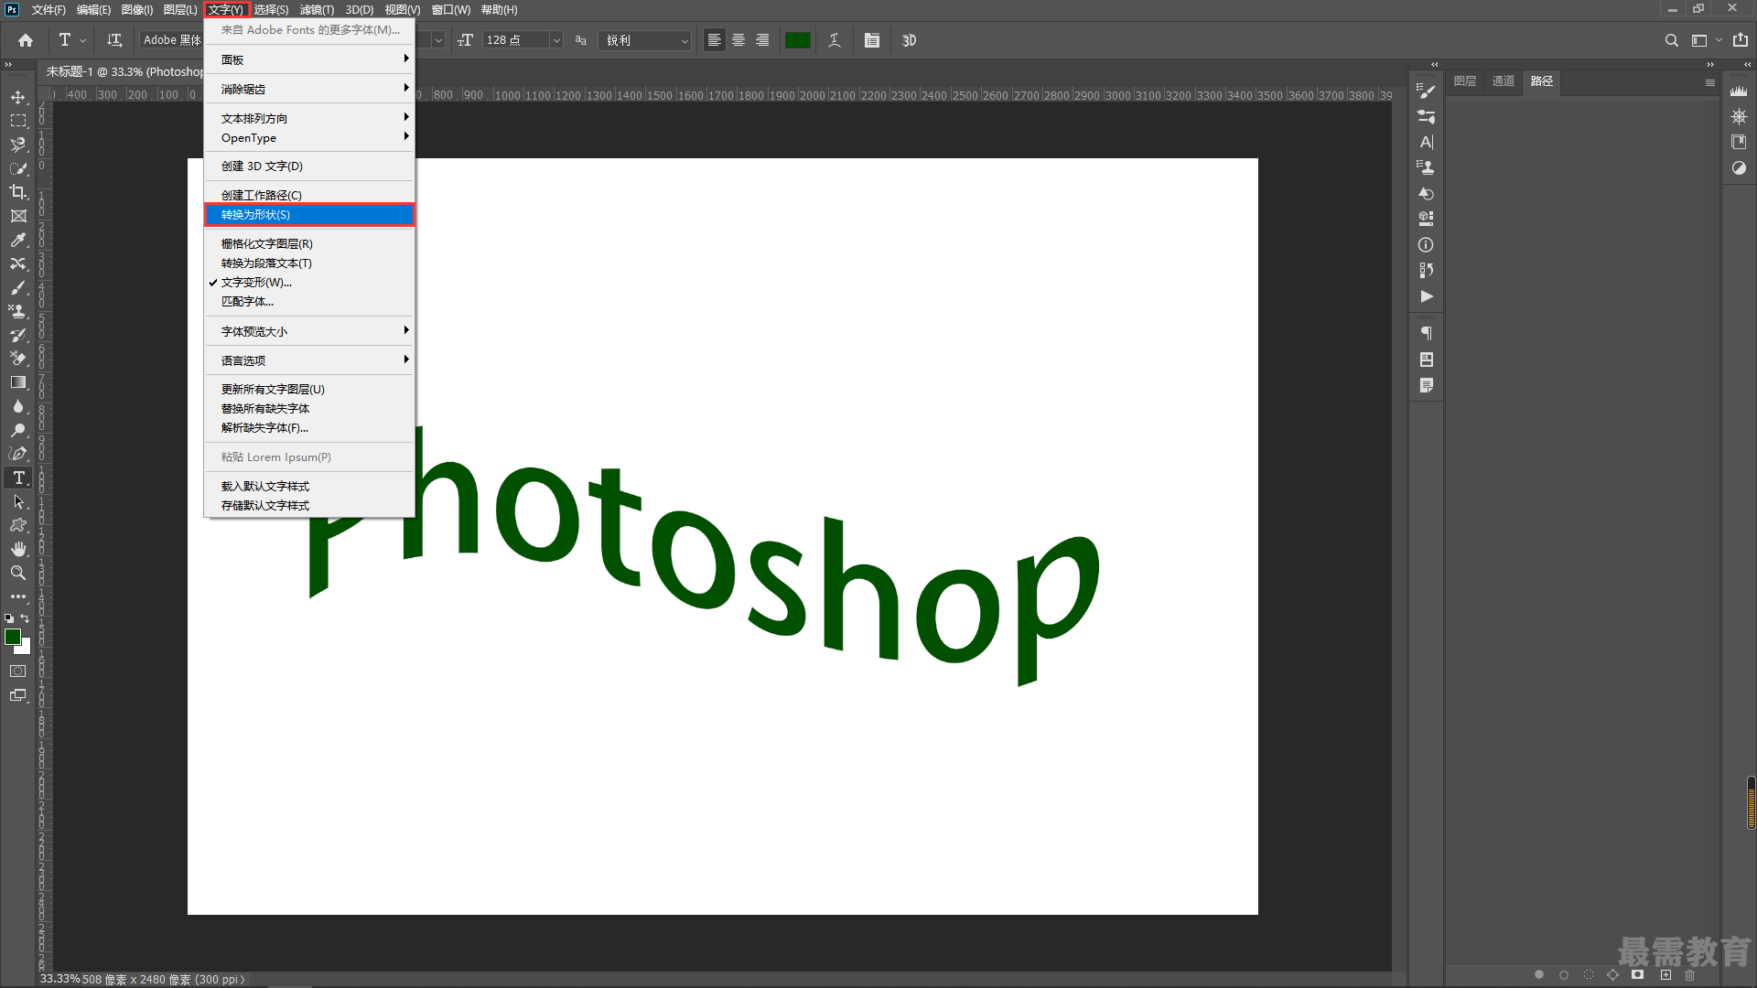Screen dimensions: 1757x988
Task: Open the Info panel icon in dock
Action: pyautogui.click(x=1426, y=245)
